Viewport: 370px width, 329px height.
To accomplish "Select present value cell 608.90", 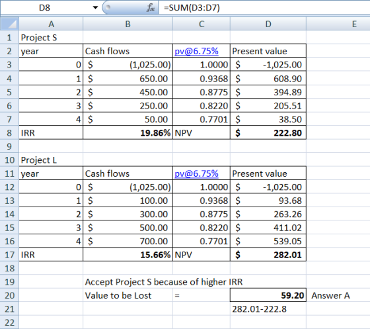I will (x=268, y=79).
